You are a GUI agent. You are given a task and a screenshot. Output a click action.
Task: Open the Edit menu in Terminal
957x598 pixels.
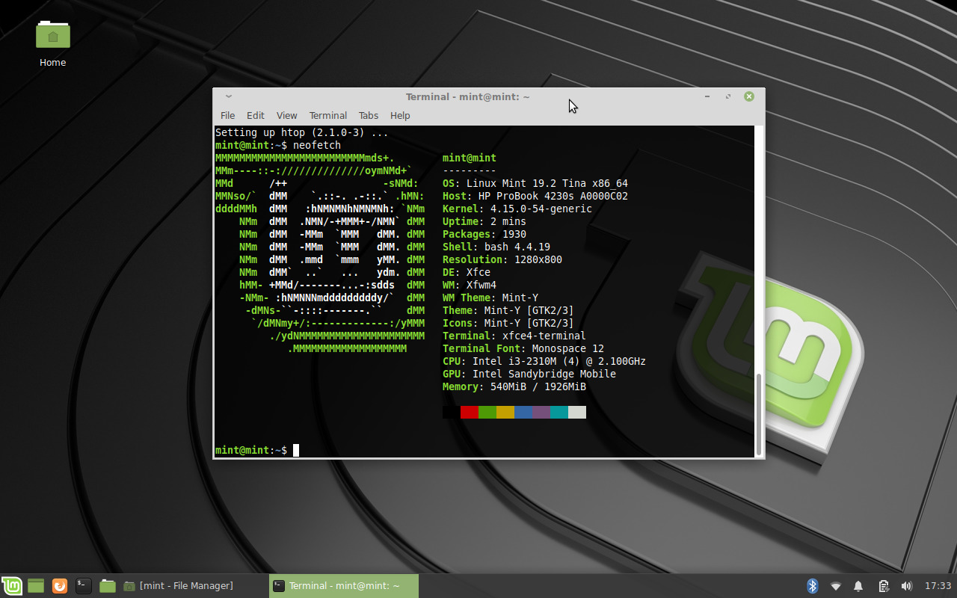tap(256, 115)
